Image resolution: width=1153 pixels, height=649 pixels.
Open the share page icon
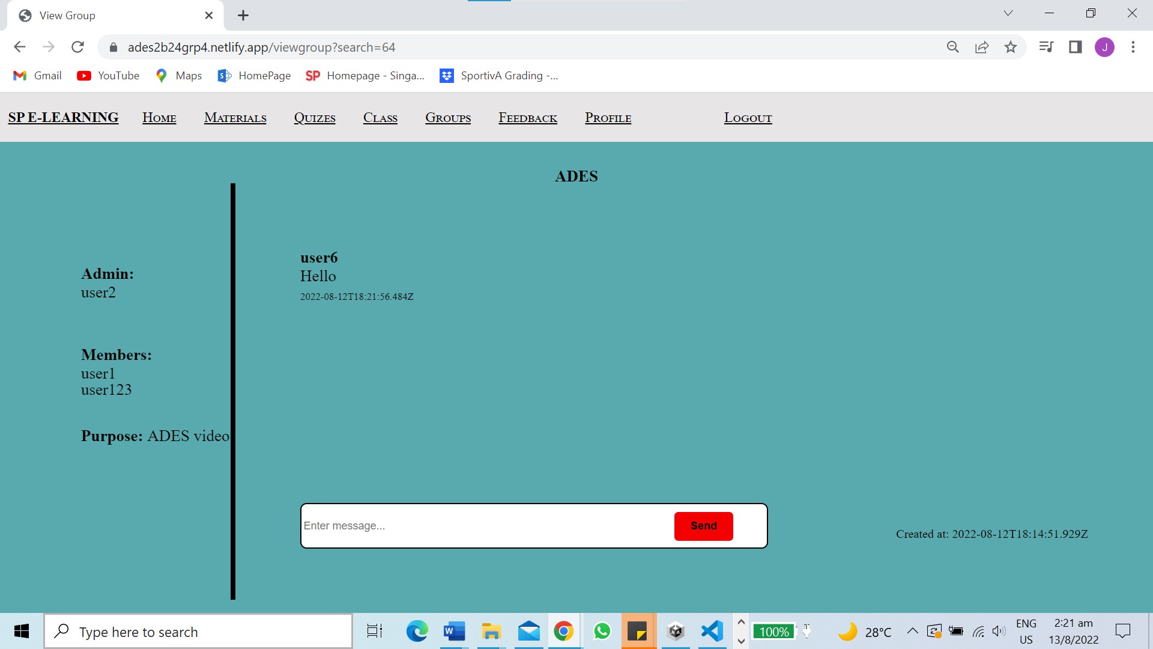[x=982, y=47]
